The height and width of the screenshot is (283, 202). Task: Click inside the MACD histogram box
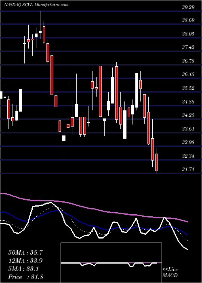111,263
